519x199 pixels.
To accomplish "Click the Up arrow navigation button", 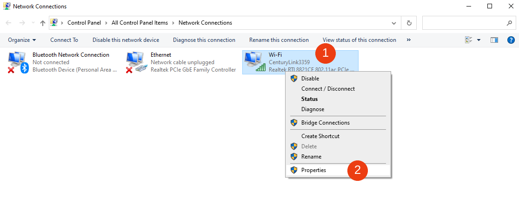I will click(x=43, y=23).
